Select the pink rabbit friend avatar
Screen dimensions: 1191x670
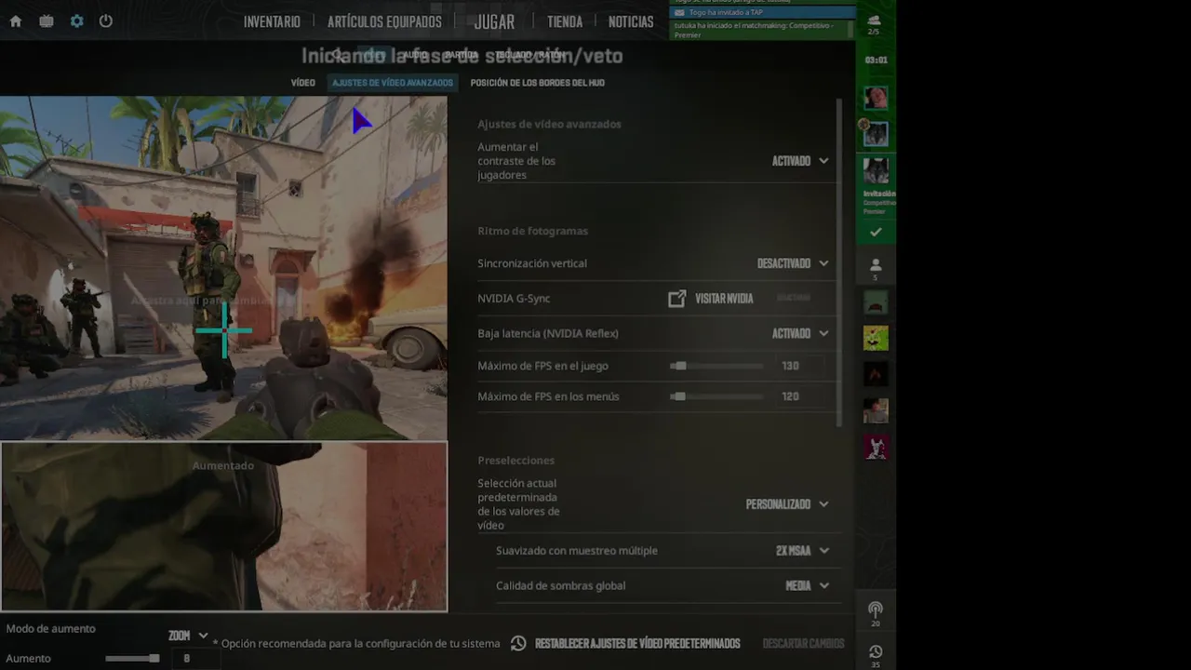click(876, 448)
